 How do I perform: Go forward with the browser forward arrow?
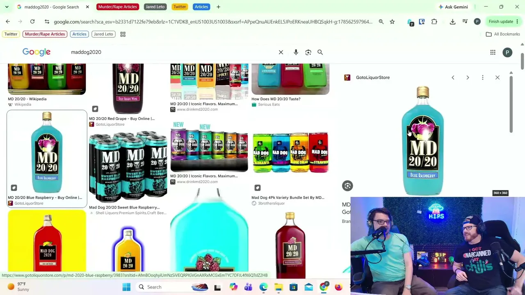click(20, 22)
